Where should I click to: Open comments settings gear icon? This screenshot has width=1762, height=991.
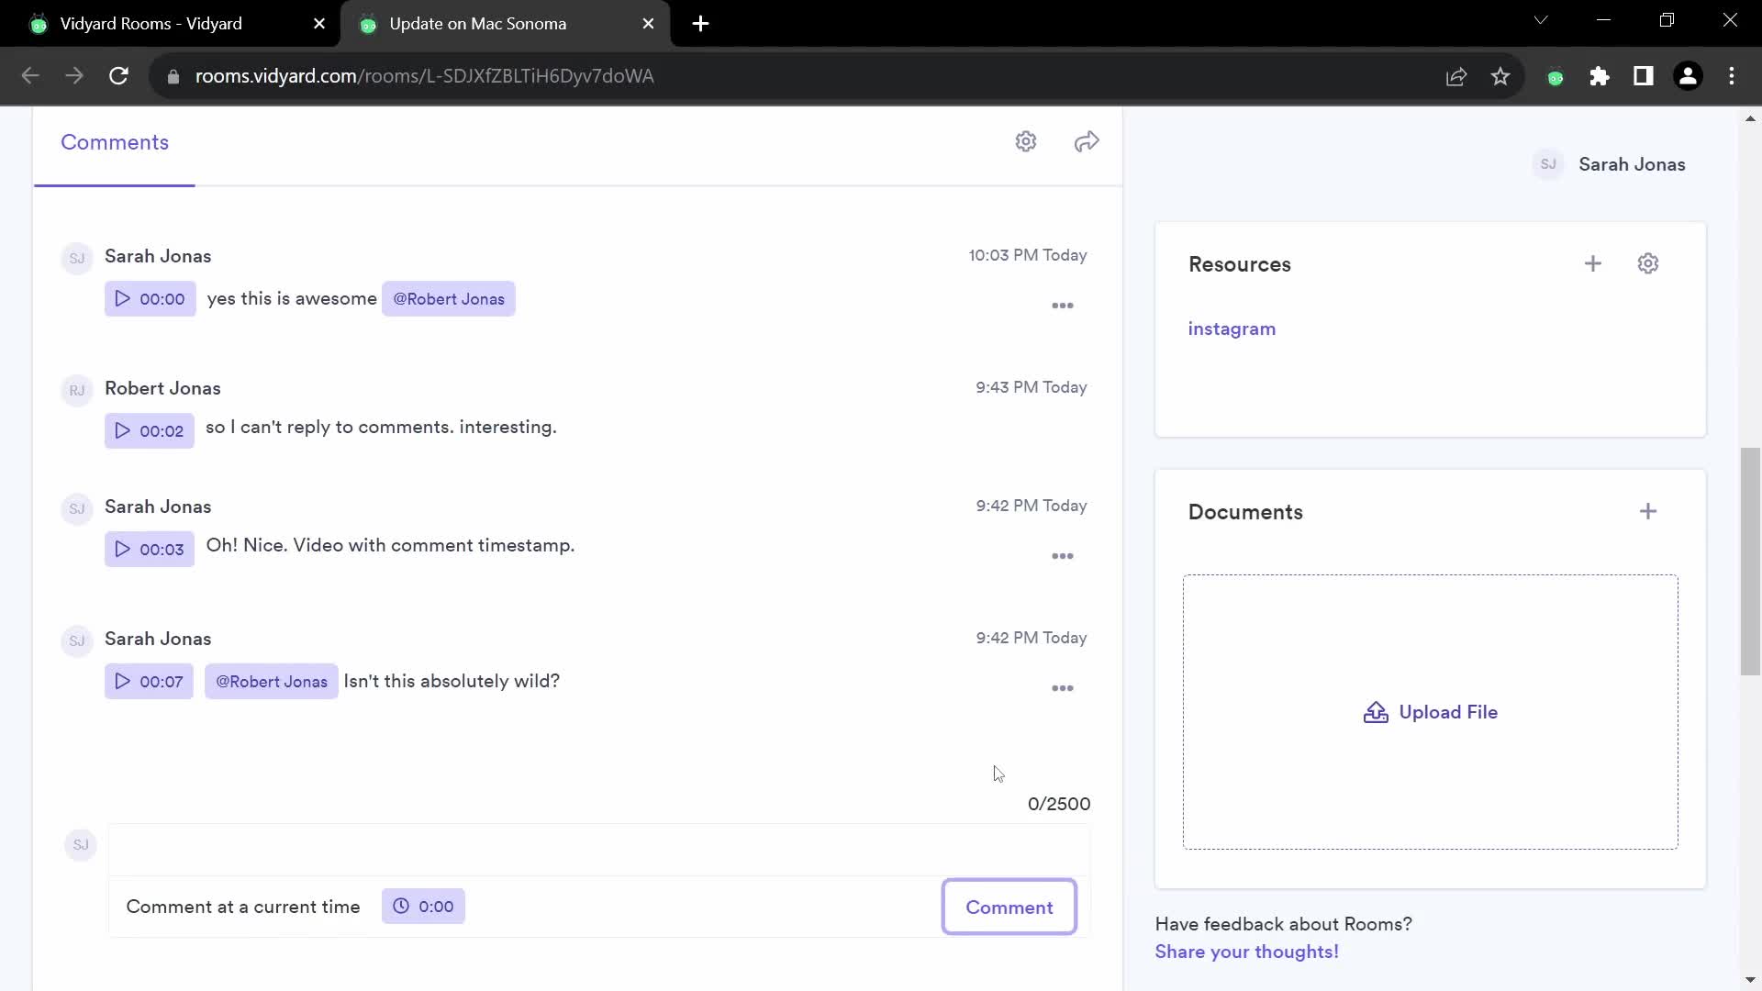pos(1026,141)
